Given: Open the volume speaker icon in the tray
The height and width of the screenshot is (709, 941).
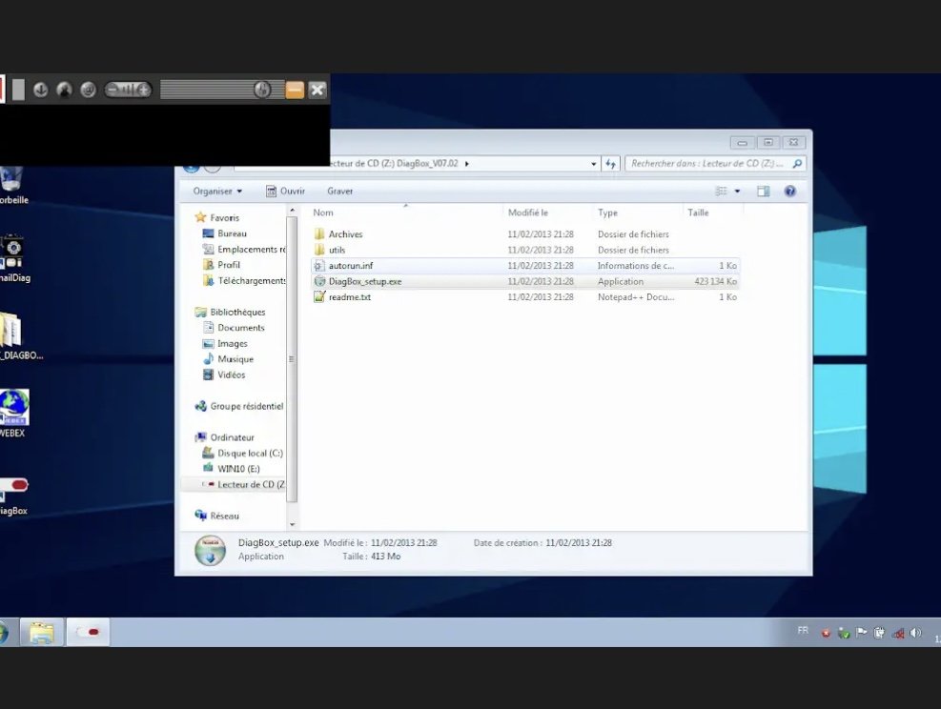Looking at the screenshot, I should (x=915, y=632).
